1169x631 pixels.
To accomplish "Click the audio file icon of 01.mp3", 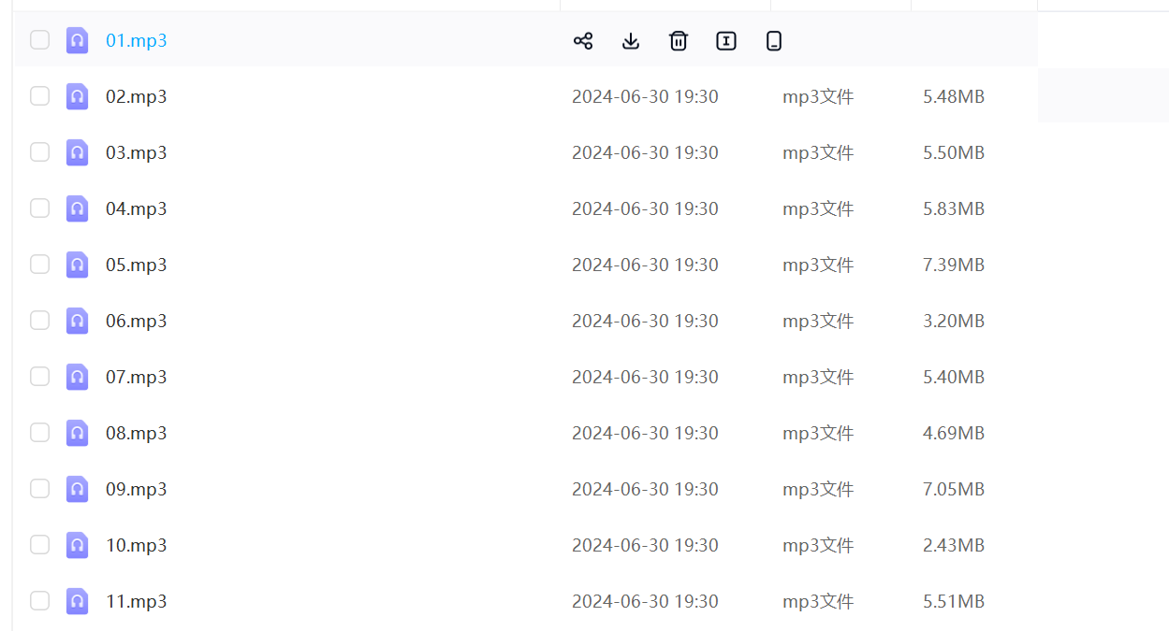I will point(77,40).
